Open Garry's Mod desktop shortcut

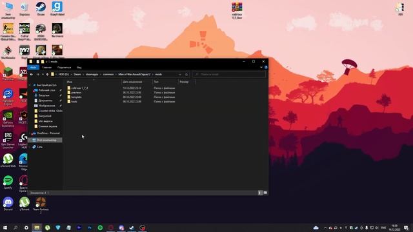point(57,8)
